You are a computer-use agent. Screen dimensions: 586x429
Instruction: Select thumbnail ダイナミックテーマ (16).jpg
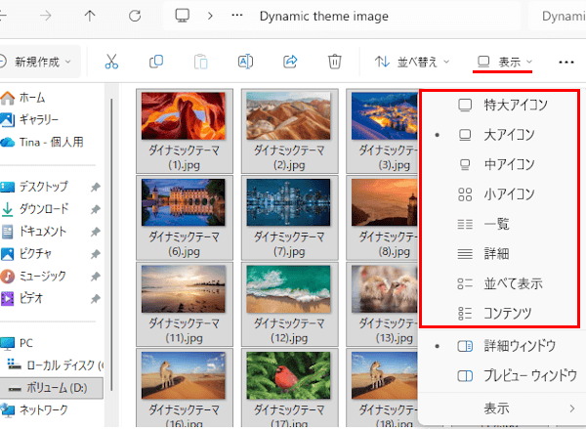[185, 388]
